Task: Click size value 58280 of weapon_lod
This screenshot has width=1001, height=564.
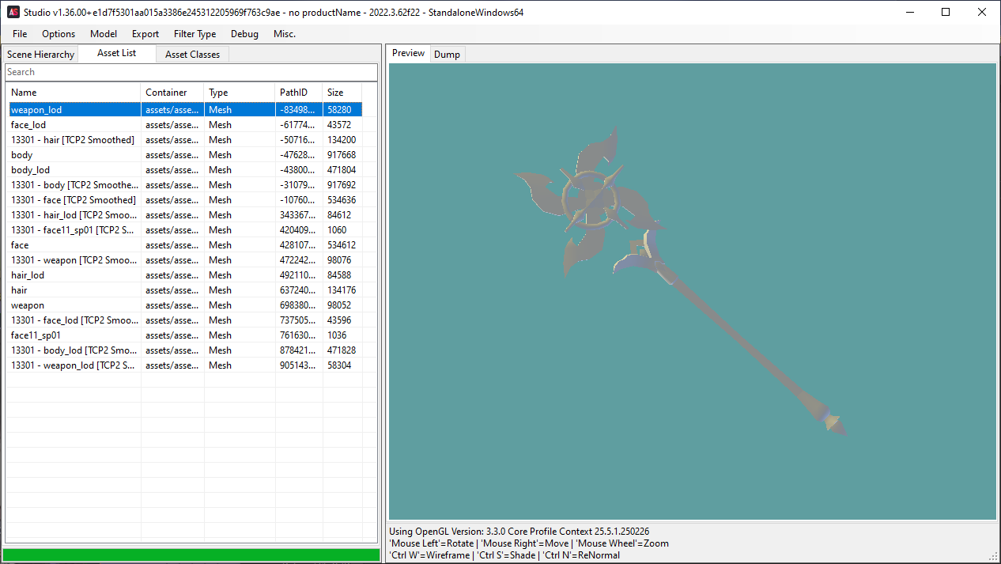Action: [339, 110]
